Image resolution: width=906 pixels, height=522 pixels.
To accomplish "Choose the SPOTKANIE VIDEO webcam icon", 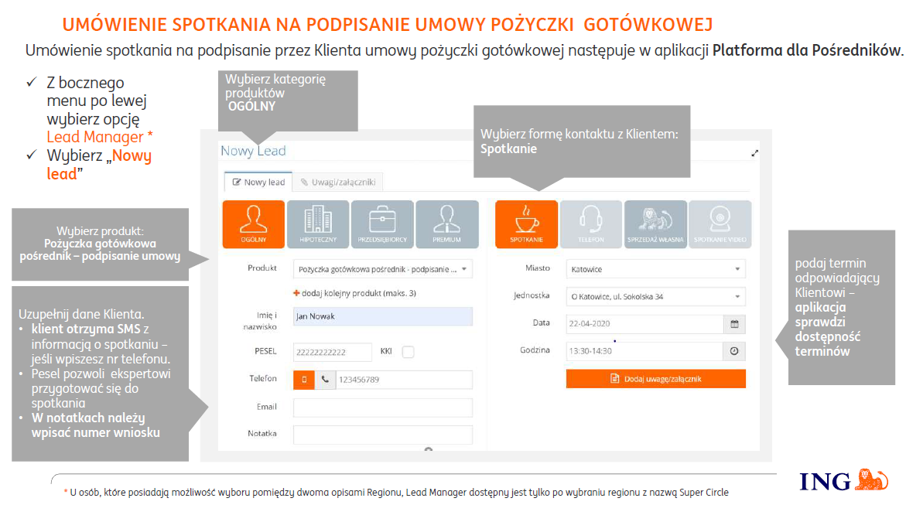I will coord(720,224).
